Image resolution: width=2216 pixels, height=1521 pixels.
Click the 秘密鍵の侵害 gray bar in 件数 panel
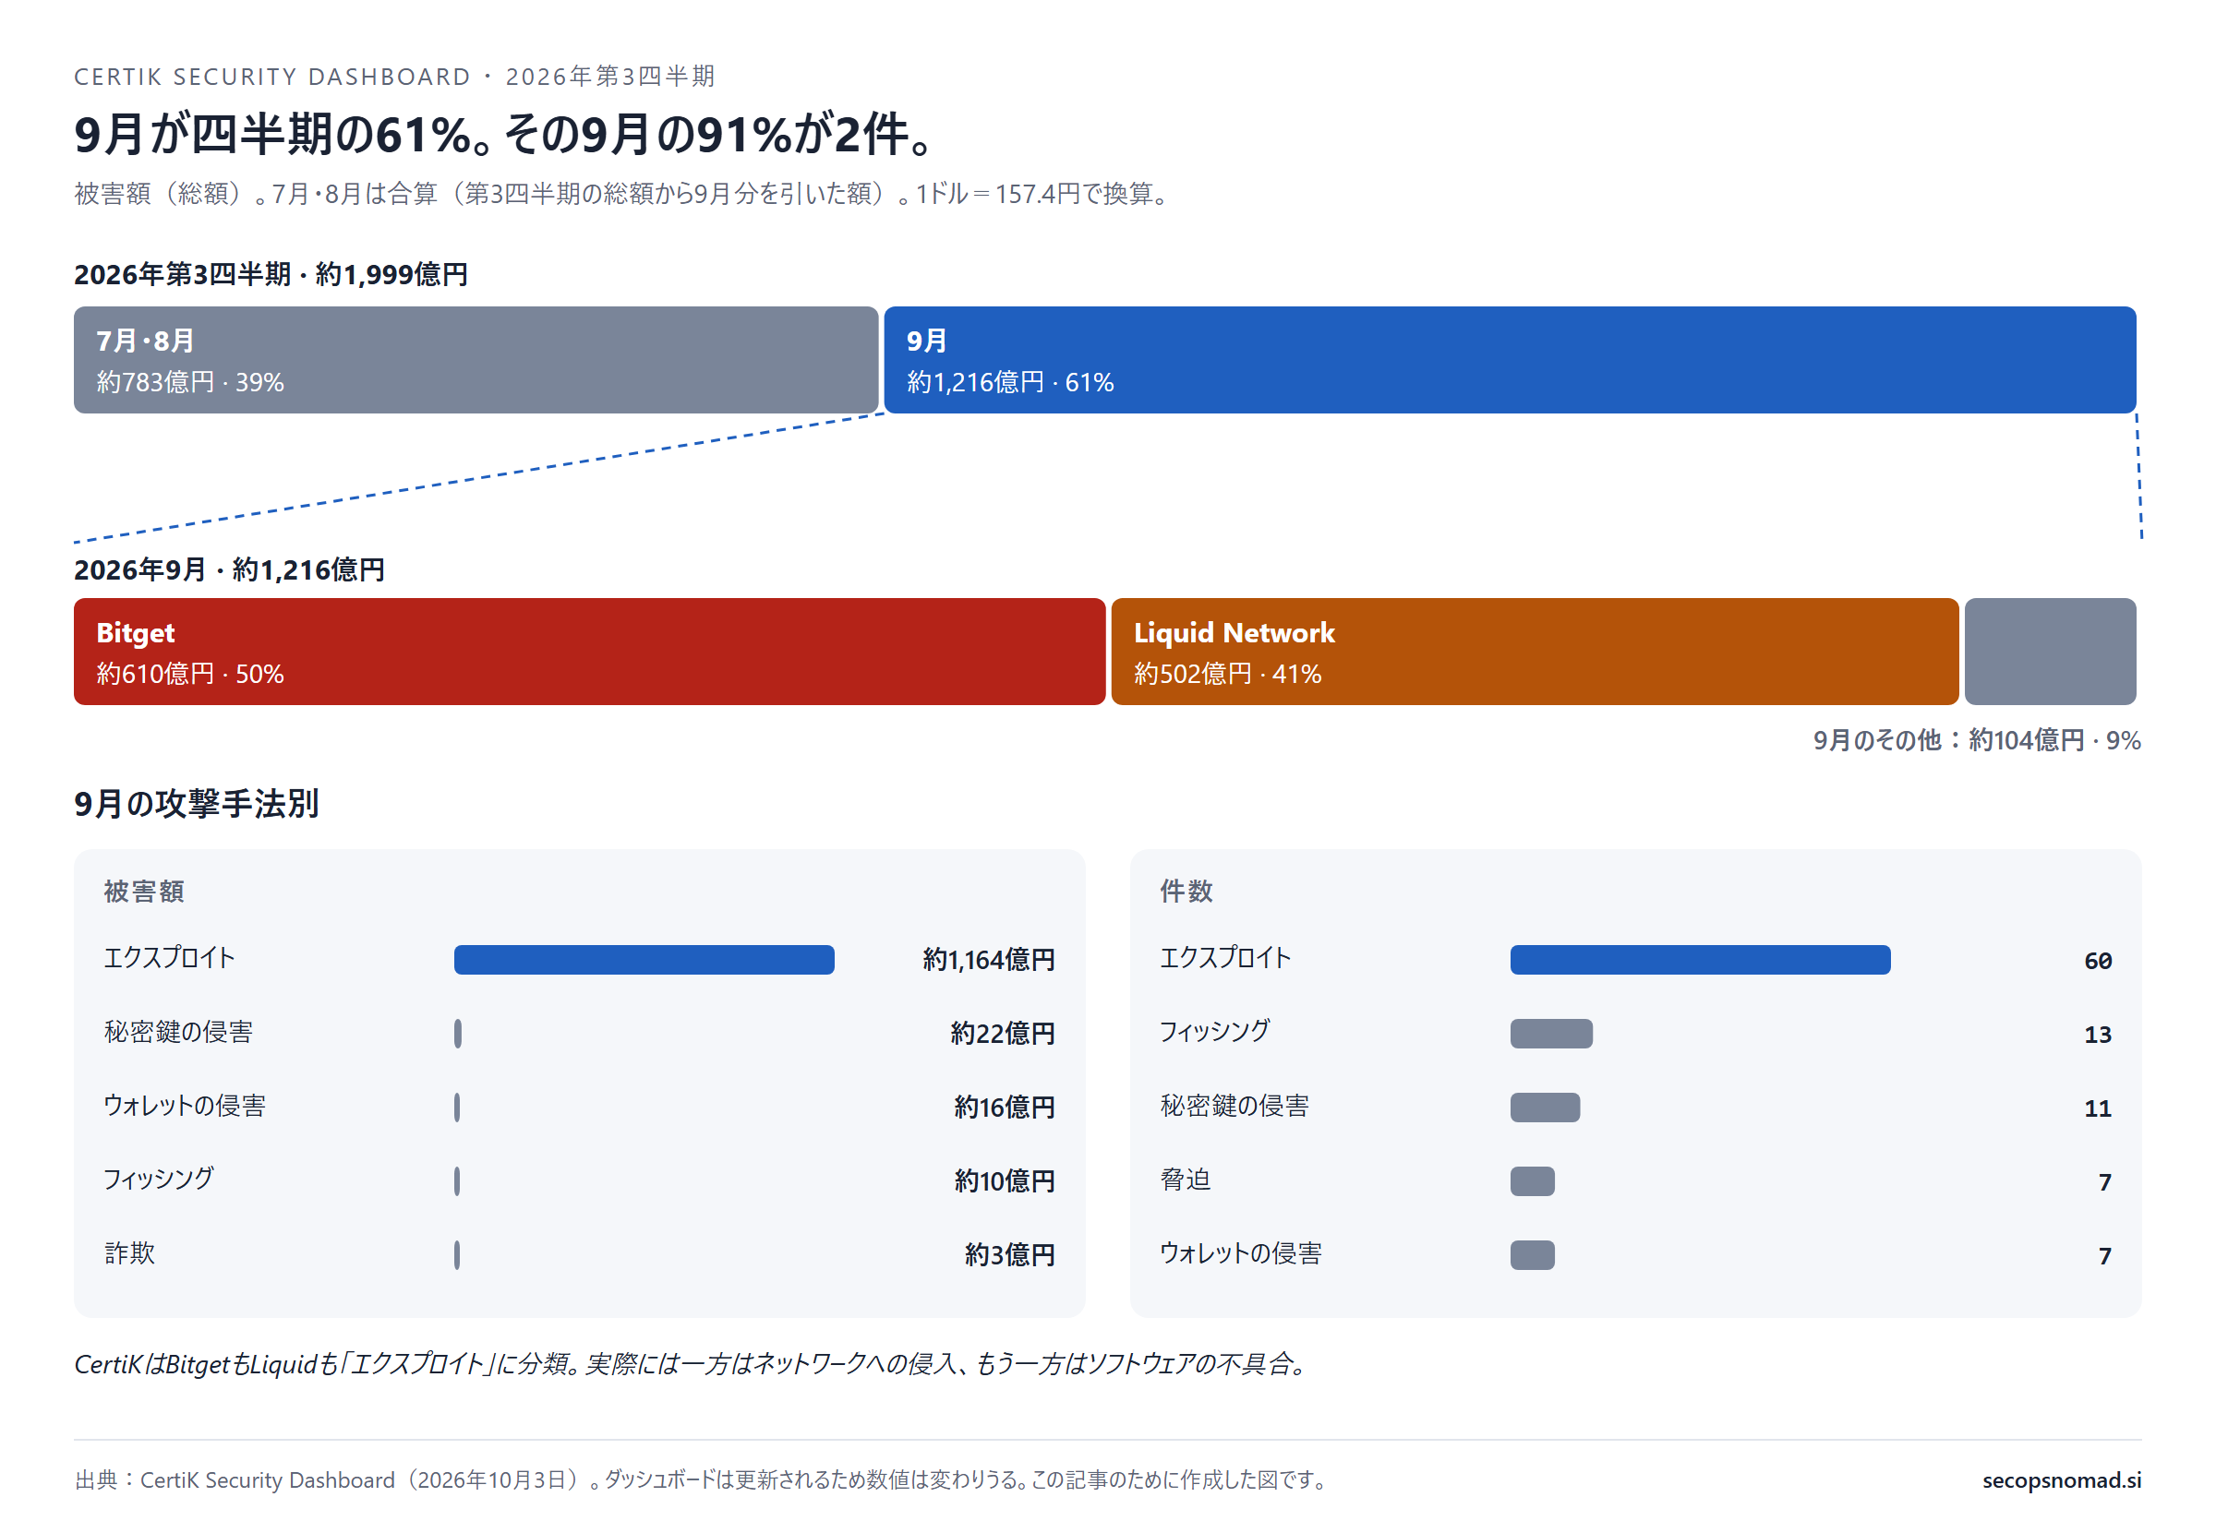click(1545, 1107)
